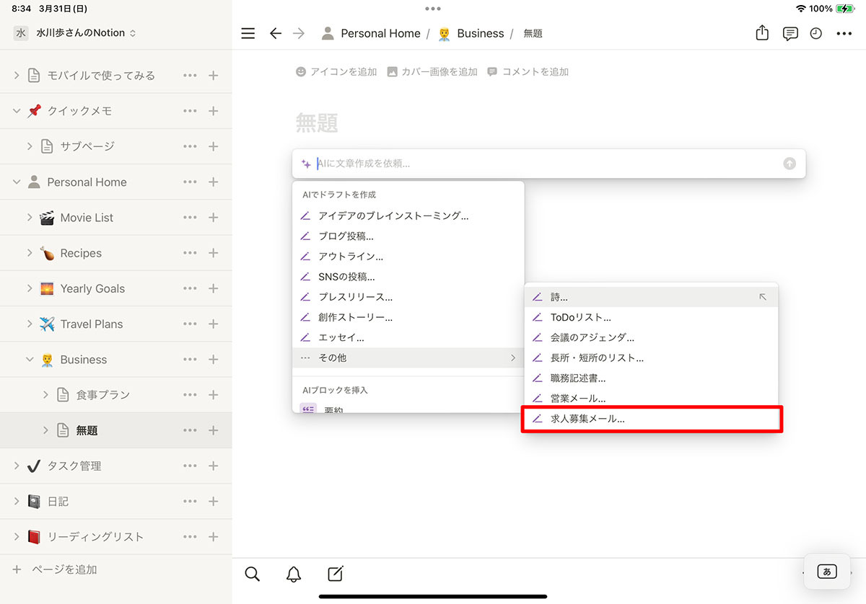Select SNSの投稿 AI draft option

(x=408, y=276)
